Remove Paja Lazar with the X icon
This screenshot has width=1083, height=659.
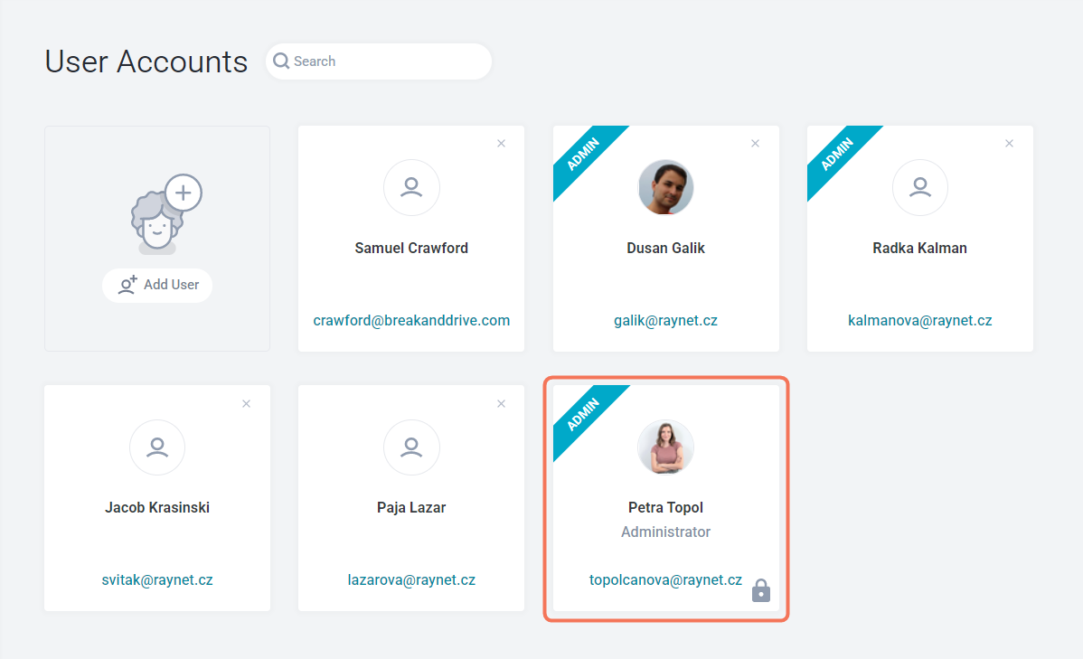tap(502, 403)
